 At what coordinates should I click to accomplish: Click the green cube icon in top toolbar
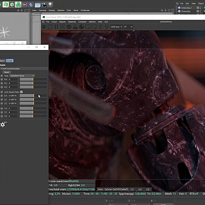[x=5, y=5]
